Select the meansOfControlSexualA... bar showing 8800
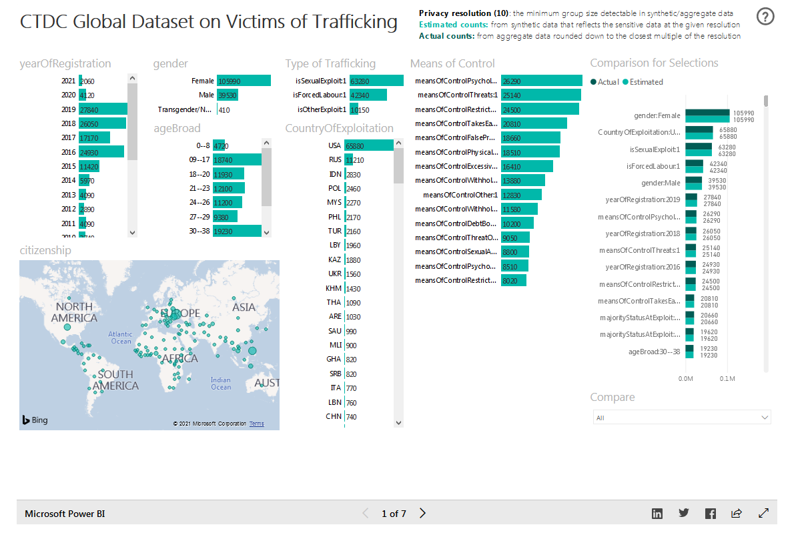 [515, 251]
